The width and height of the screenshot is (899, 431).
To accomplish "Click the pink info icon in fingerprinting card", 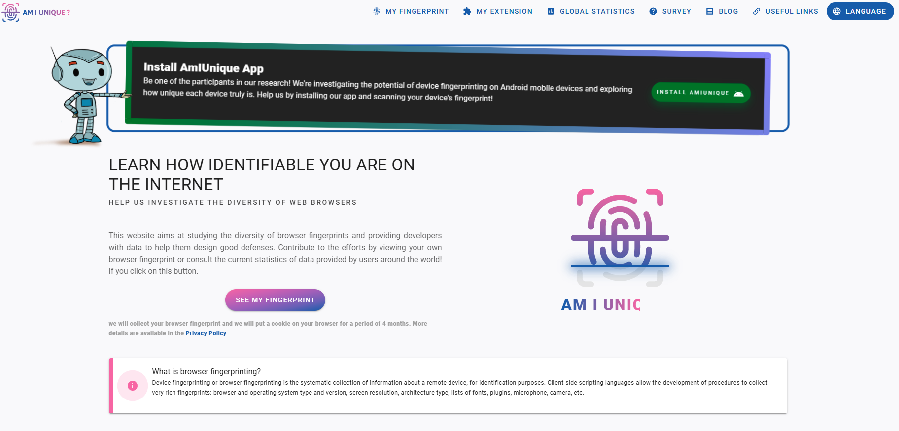I will [133, 386].
